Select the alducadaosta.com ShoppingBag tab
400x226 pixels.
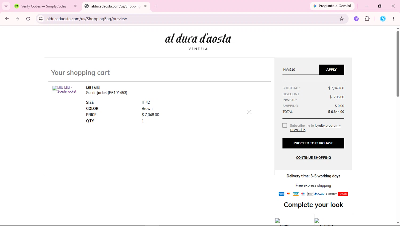(x=116, y=6)
